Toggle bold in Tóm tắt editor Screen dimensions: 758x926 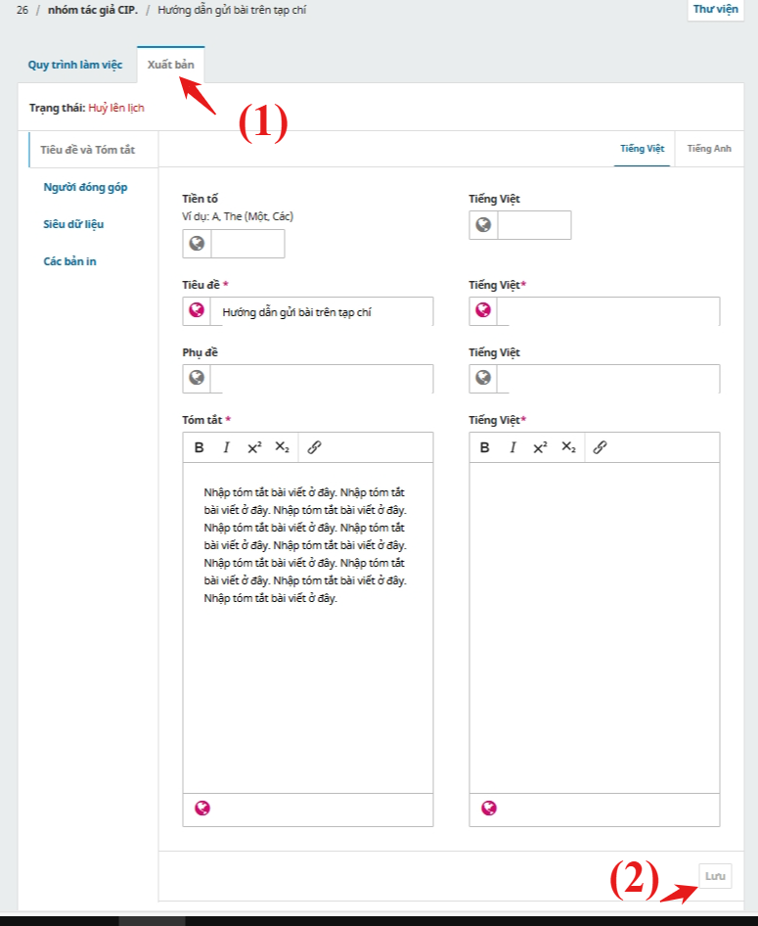pyautogui.click(x=199, y=447)
